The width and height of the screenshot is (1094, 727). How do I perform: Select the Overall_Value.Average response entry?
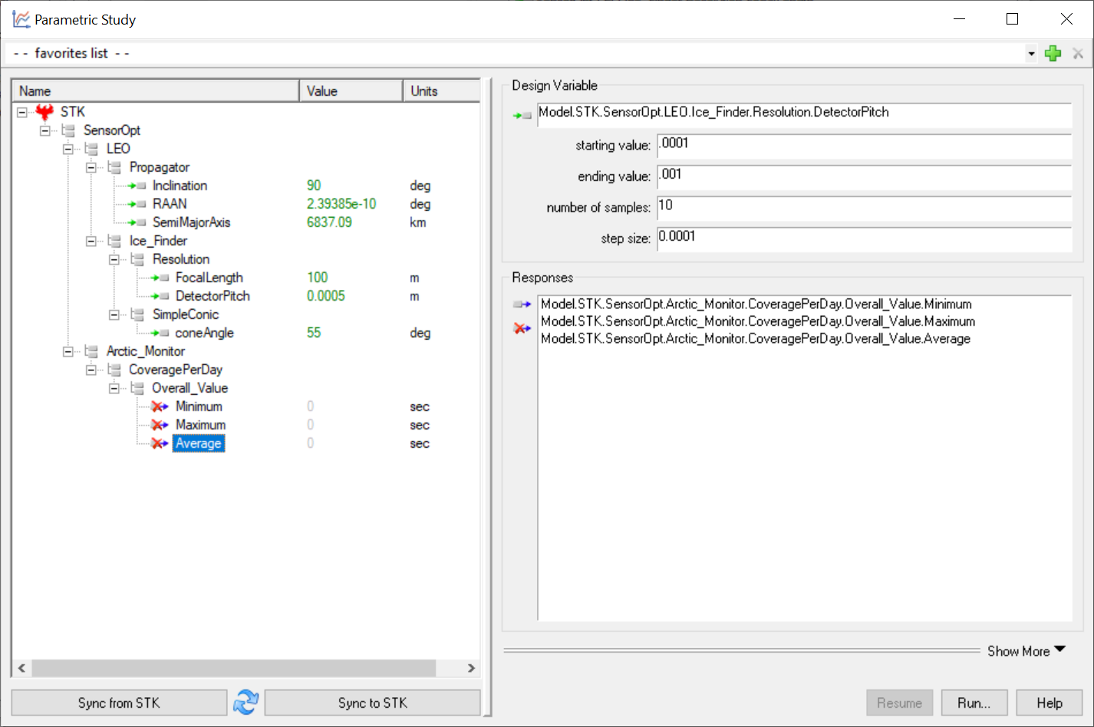[x=756, y=339]
